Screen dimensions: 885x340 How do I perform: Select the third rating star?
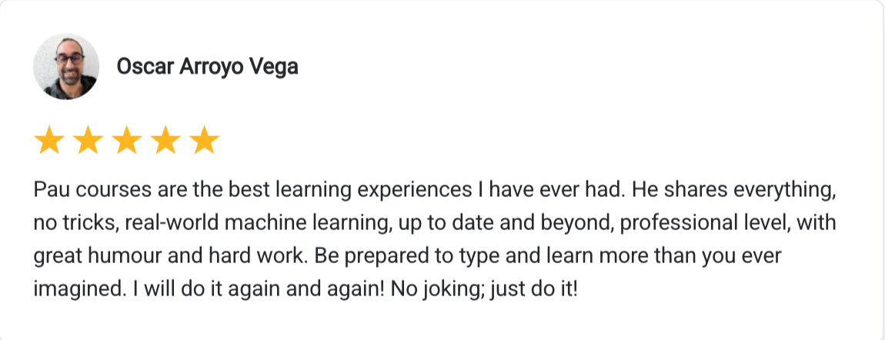coord(127,141)
